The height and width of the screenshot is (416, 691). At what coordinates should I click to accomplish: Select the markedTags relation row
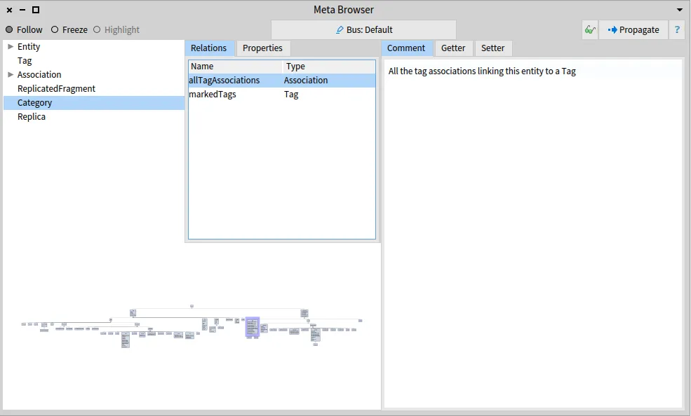click(x=282, y=95)
